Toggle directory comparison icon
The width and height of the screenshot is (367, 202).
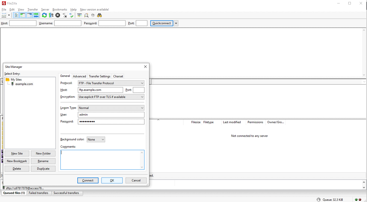pyautogui.click(x=86, y=15)
